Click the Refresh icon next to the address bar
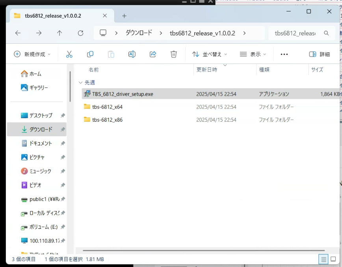The width and height of the screenshot is (342, 267). 80,33
